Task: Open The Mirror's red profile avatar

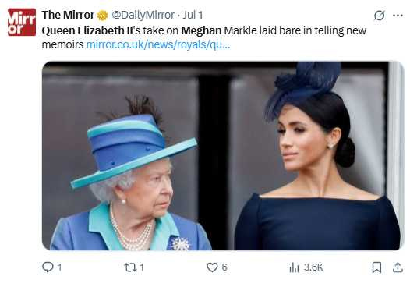Action: [x=22, y=23]
